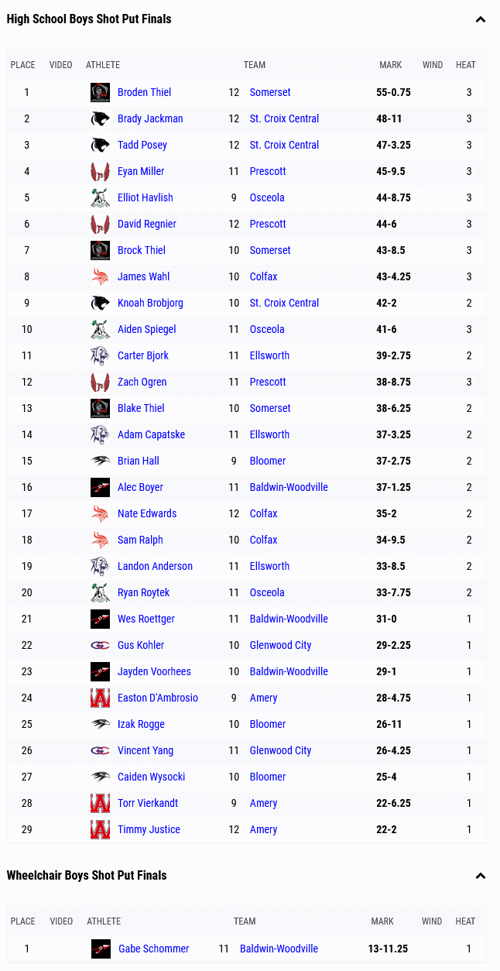Click Somerset team logo beside Broden Thiel
This screenshot has width=500, height=971.
[x=100, y=92]
